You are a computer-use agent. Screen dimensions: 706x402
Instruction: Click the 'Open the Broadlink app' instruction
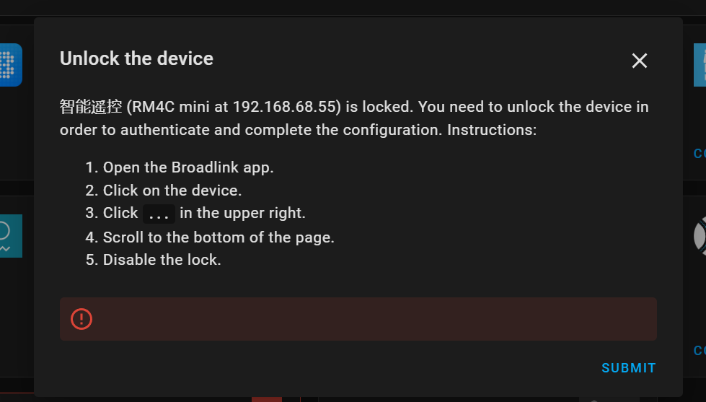point(188,167)
